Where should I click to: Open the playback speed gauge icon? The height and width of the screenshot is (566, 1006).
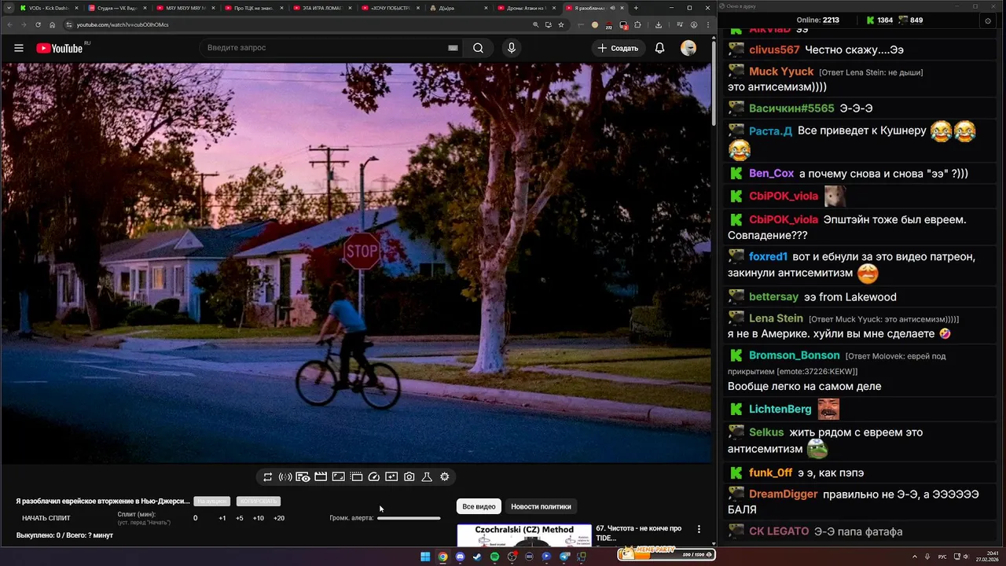(374, 477)
